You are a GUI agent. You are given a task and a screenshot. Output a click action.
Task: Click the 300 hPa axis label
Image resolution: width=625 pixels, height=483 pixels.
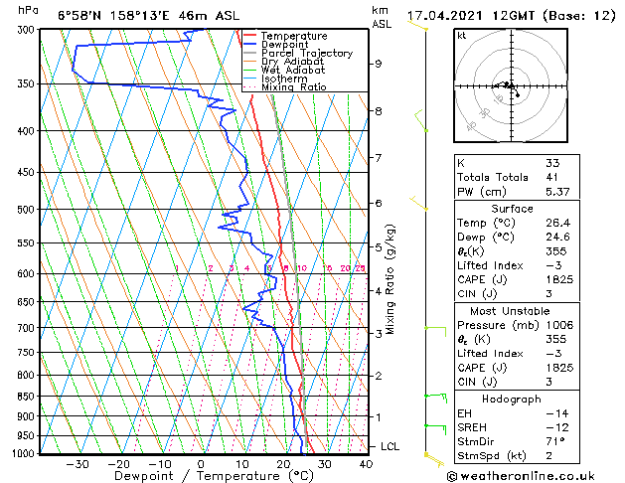28,30
